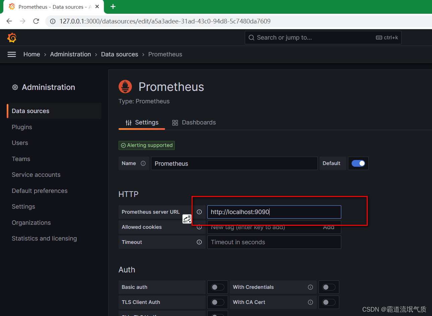
Task: Click the 'Type: Prometheus' text
Action: 144,101
